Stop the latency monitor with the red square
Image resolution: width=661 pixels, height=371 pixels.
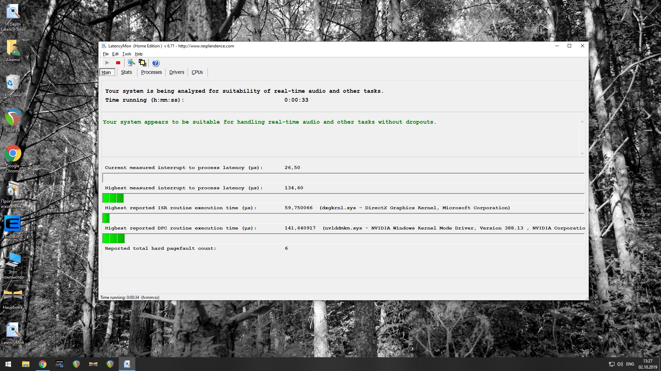[118, 63]
